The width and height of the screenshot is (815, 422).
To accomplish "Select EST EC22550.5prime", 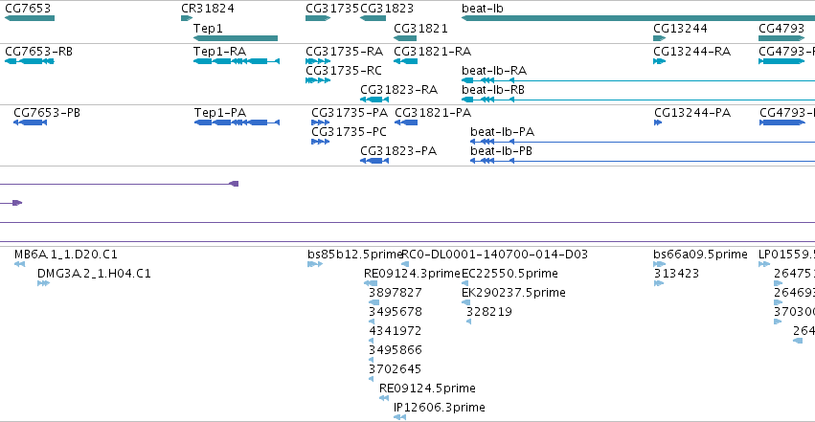I will (509, 274).
